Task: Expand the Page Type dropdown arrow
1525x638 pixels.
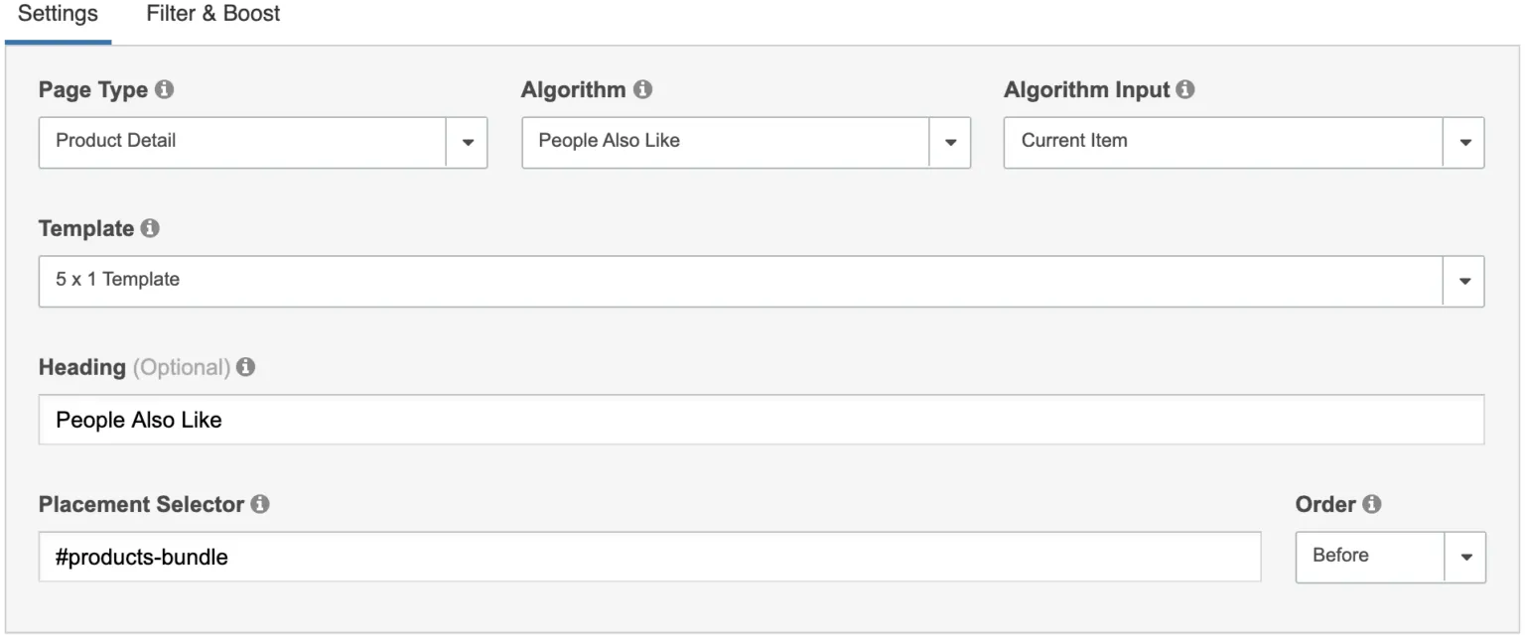Action: click(468, 143)
